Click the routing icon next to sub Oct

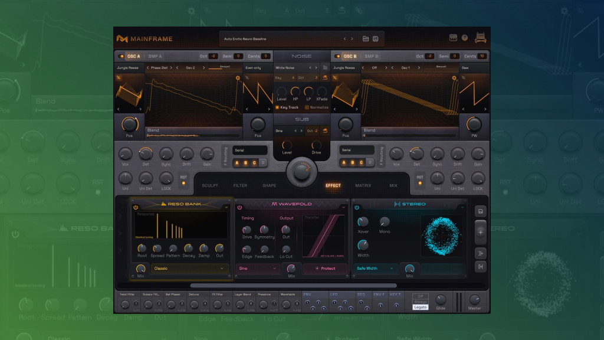[325, 131]
